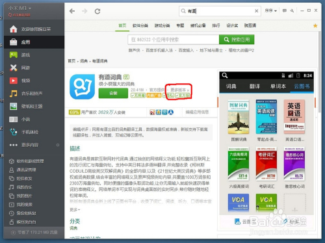Click the 内嵌广告 orange tag
This screenshot has height=243, width=325.
pyautogui.click(x=154, y=96)
